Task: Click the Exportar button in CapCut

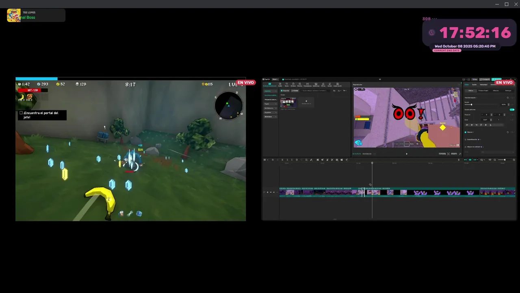Action: point(496,79)
